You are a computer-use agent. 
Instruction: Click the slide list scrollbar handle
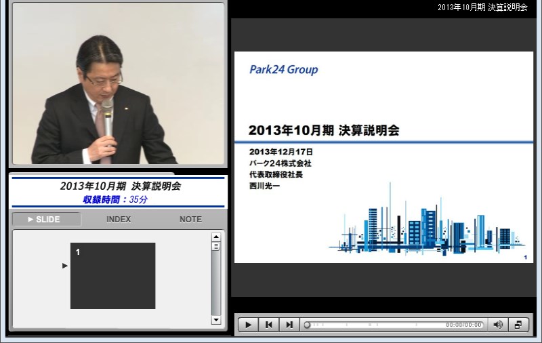pos(216,246)
